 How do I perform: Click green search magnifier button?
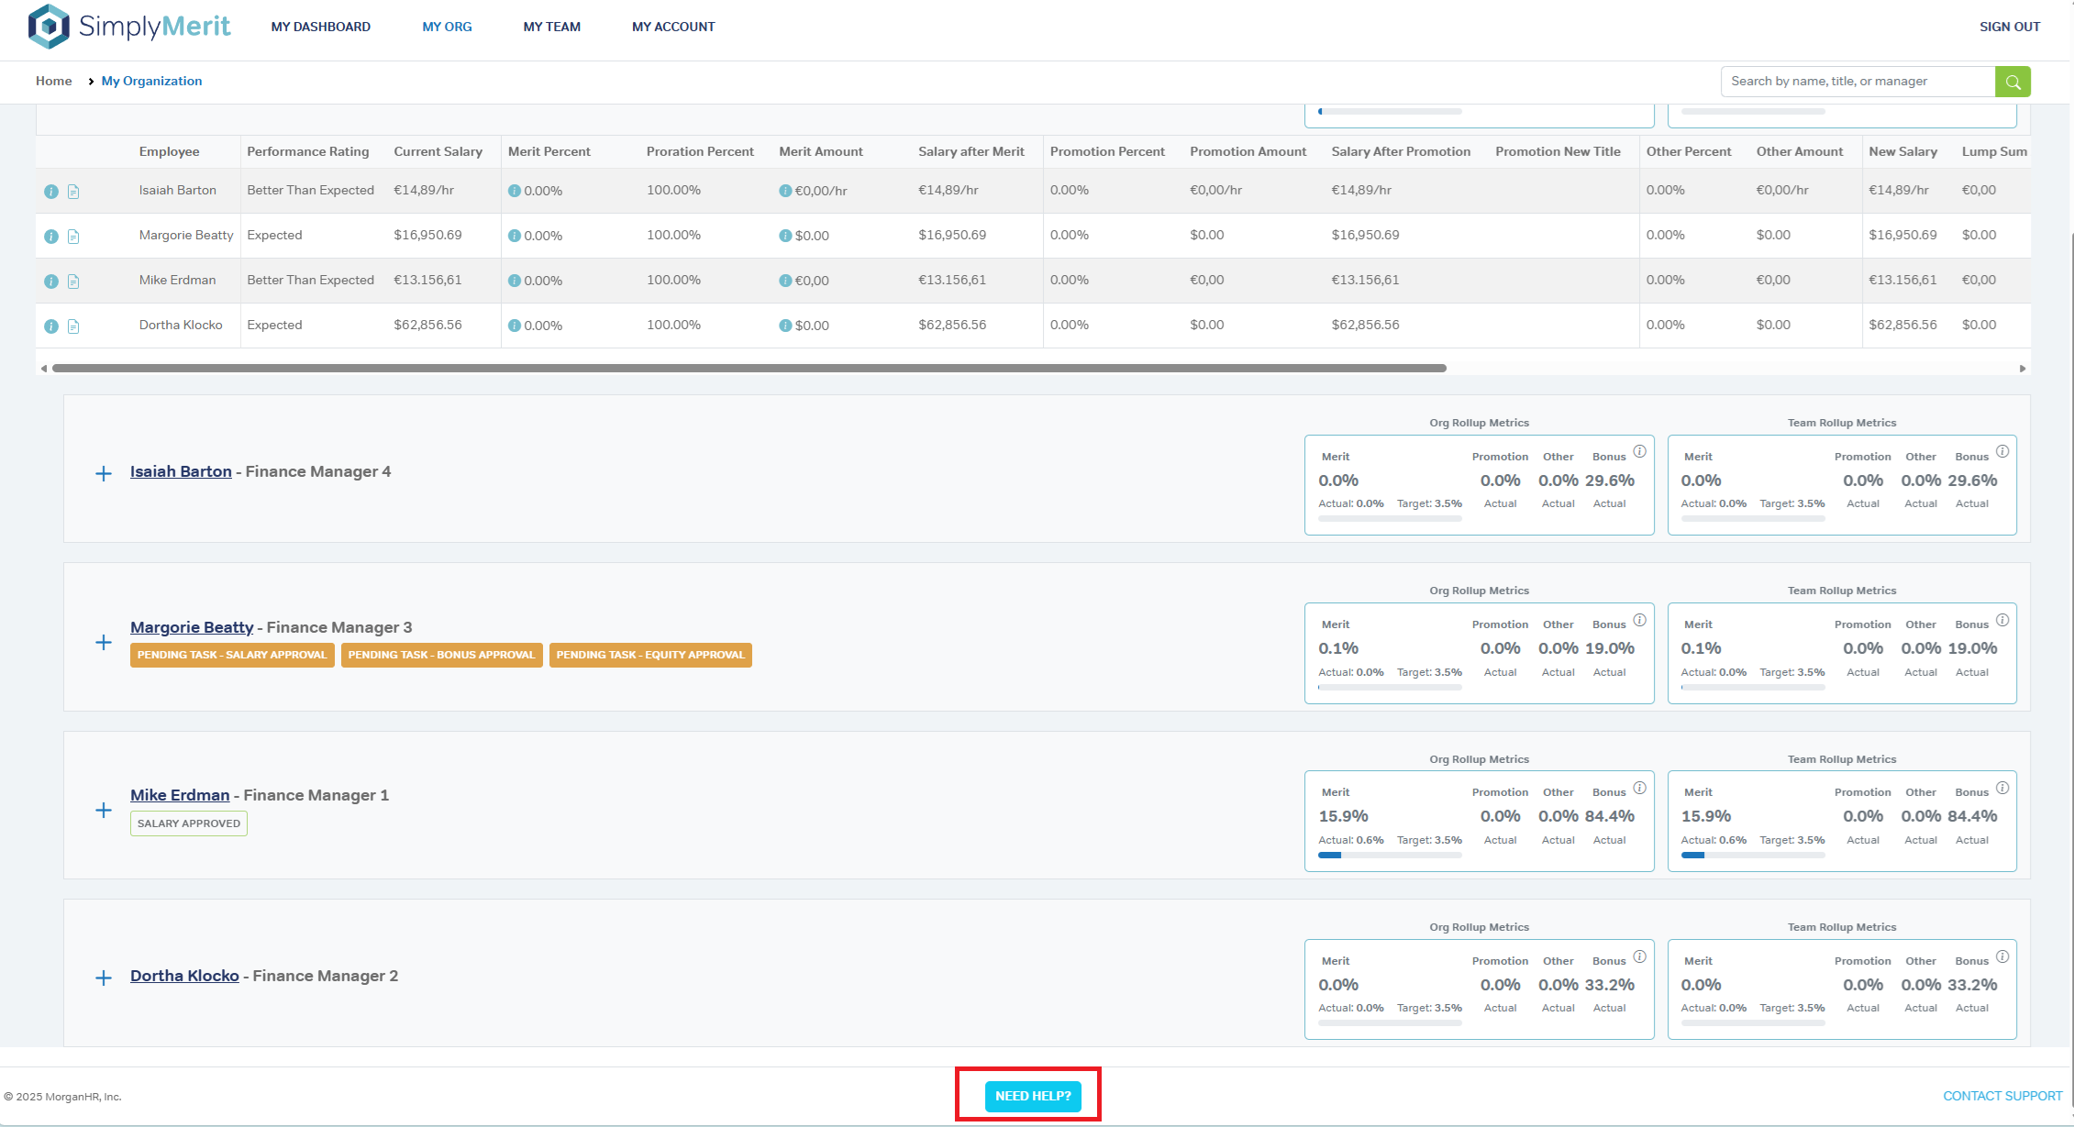[x=2013, y=82]
